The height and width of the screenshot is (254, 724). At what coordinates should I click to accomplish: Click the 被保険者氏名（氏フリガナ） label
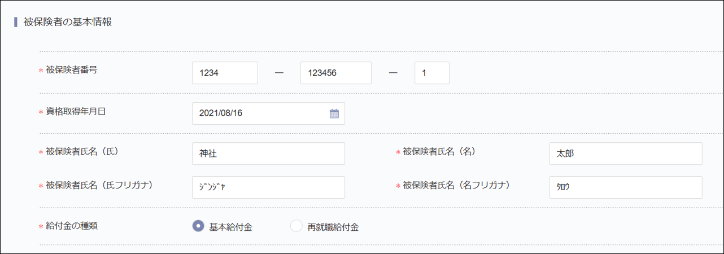100,185
